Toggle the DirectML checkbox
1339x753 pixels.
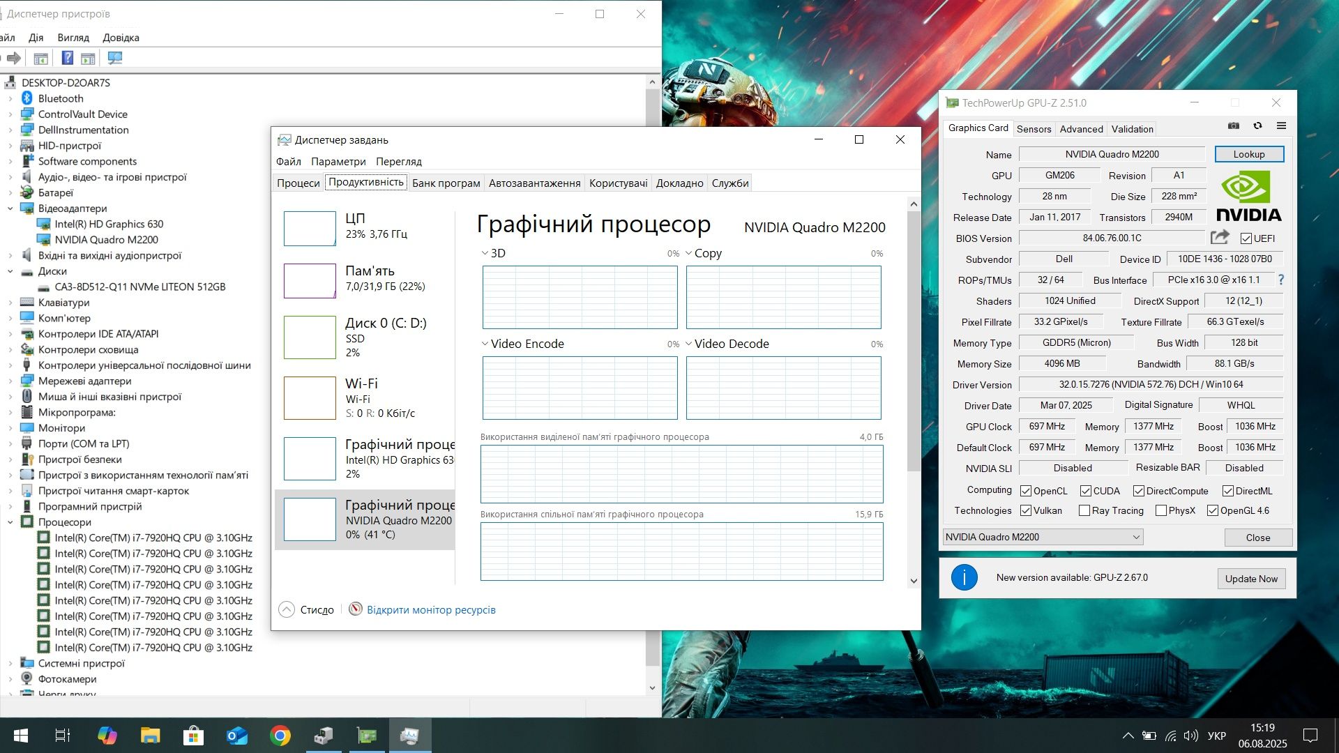[1228, 491]
